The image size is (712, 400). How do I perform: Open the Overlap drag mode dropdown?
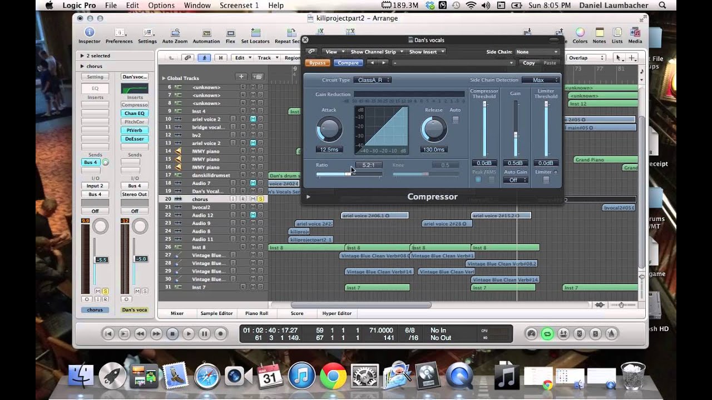[586, 58]
